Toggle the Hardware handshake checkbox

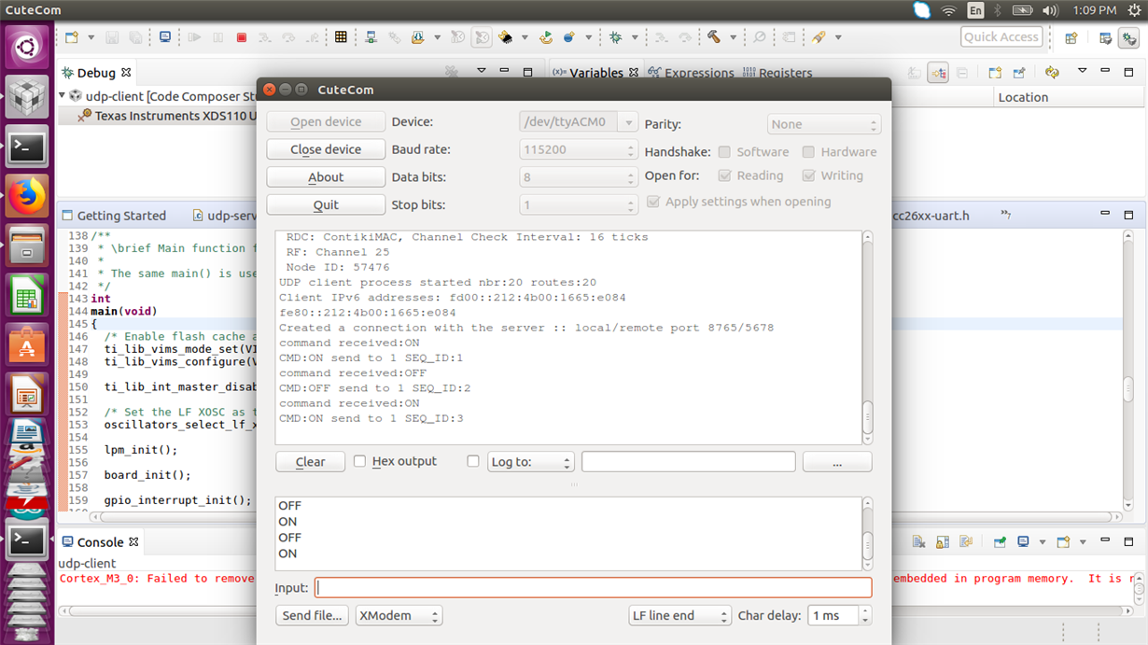[x=809, y=151]
